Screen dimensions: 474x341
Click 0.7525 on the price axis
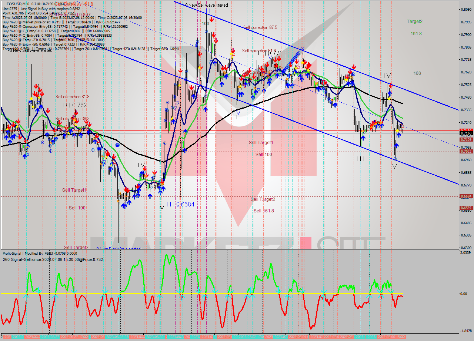(x=466, y=85)
